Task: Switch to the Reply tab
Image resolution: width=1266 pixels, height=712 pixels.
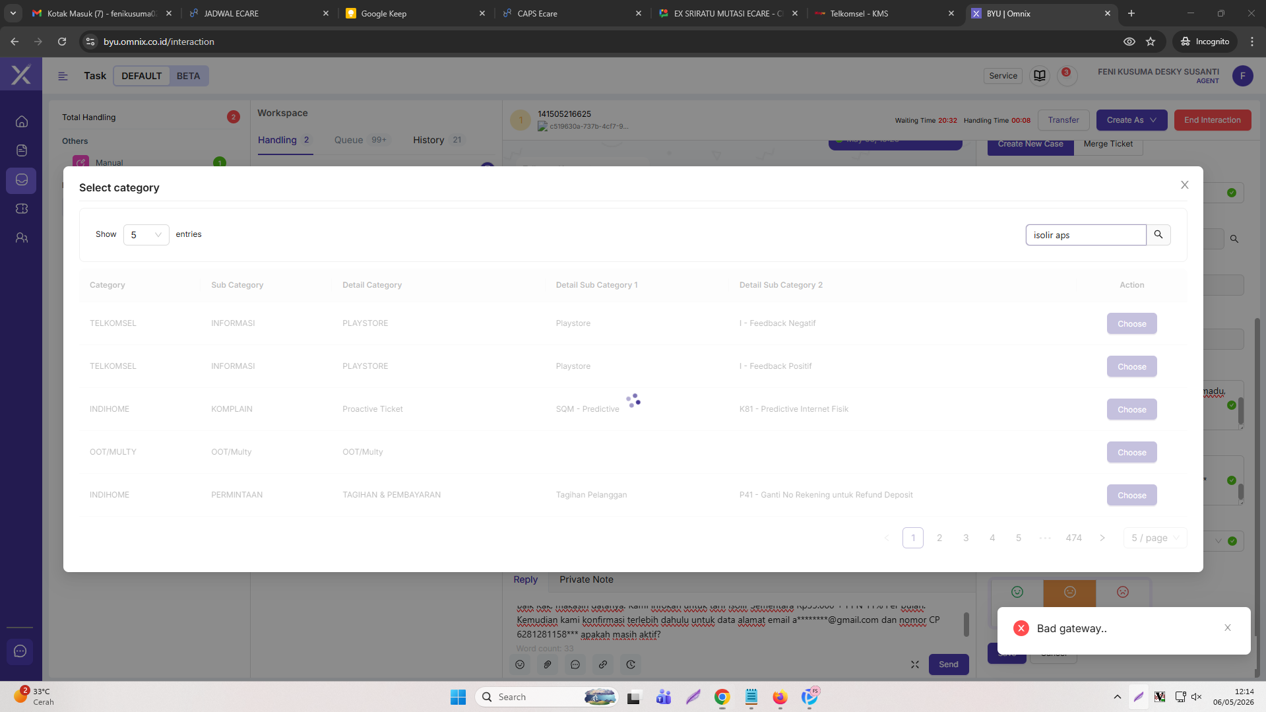Action: point(526,579)
